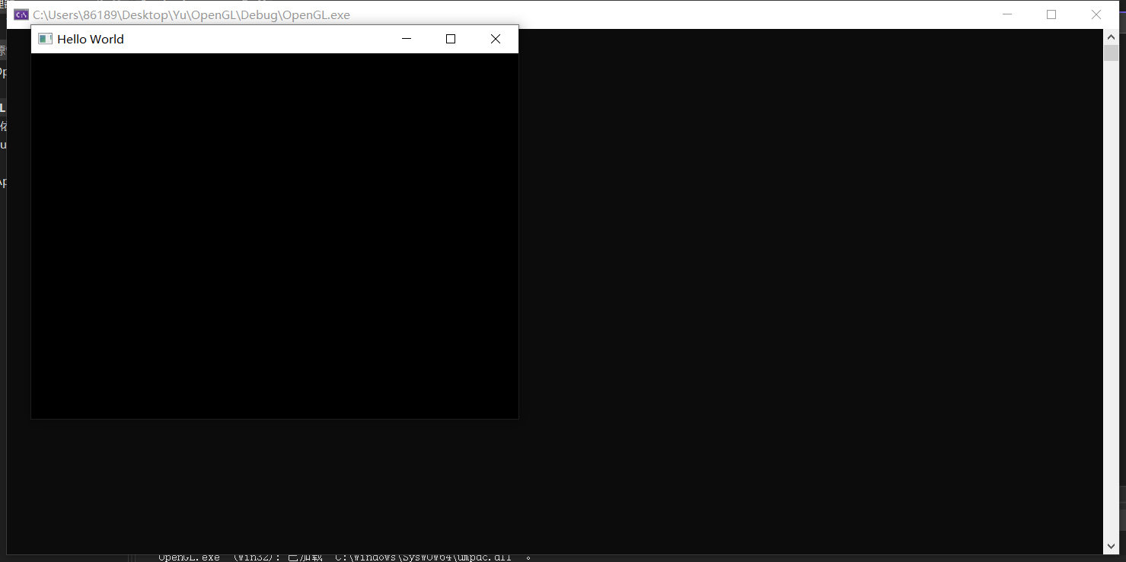
Task: Click the OpenGL.exe path in console title bar
Action: tap(191, 14)
